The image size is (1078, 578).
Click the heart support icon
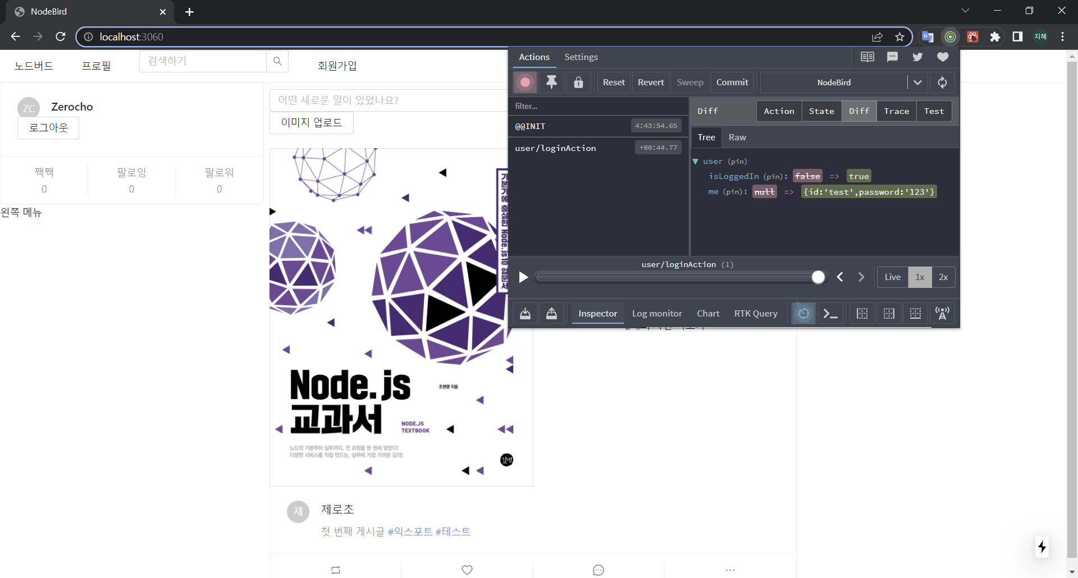[943, 57]
